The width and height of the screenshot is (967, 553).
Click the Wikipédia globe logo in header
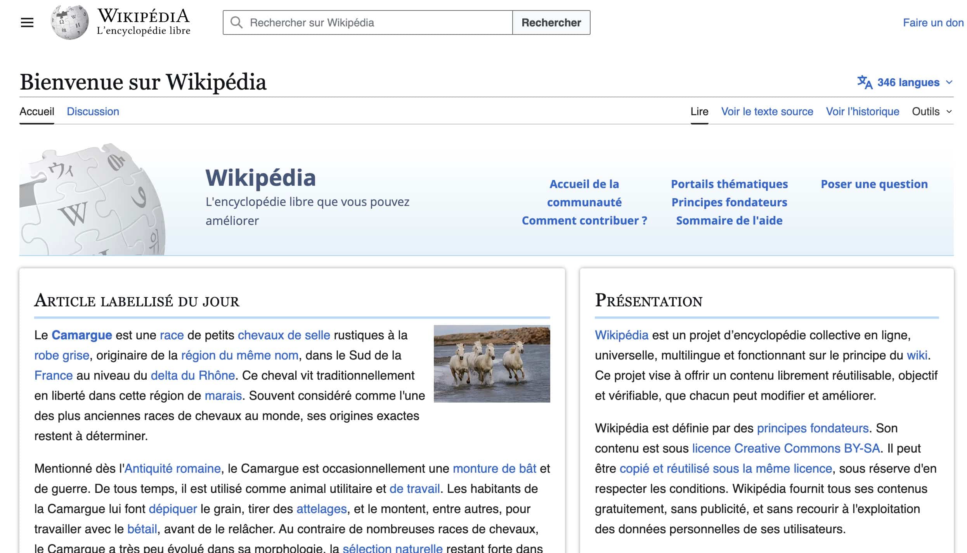[70, 22]
